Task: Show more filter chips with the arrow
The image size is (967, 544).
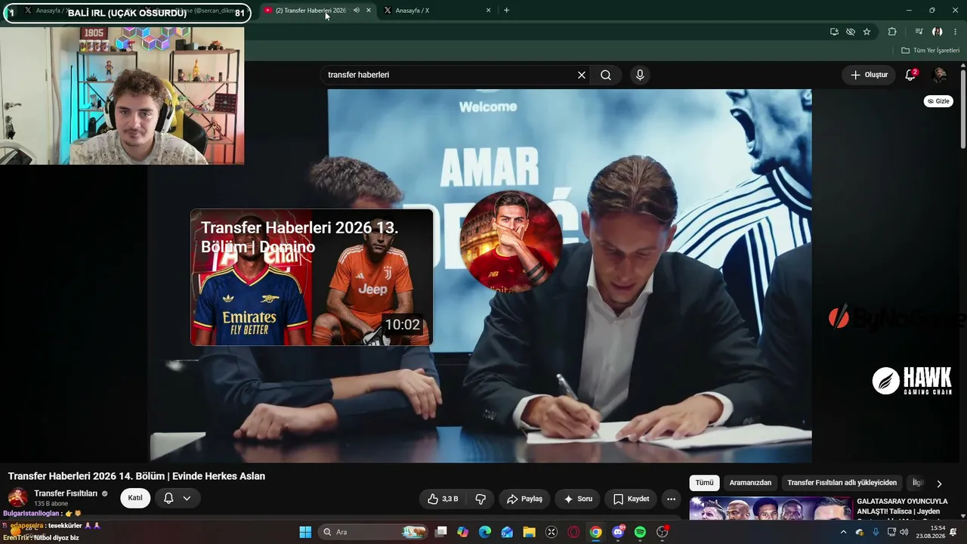Action: (939, 484)
